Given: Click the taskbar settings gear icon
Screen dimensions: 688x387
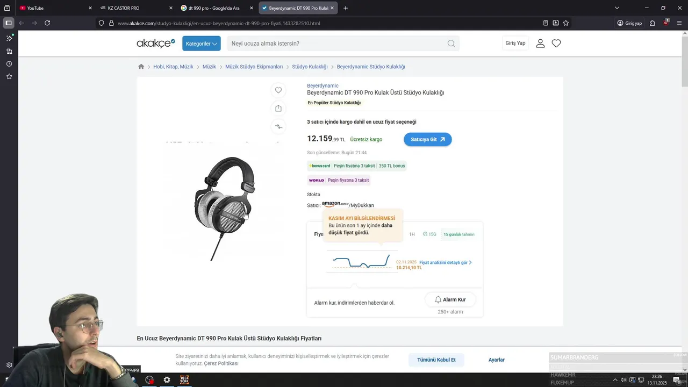Looking at the screenshot, I should tap(167, 380).
